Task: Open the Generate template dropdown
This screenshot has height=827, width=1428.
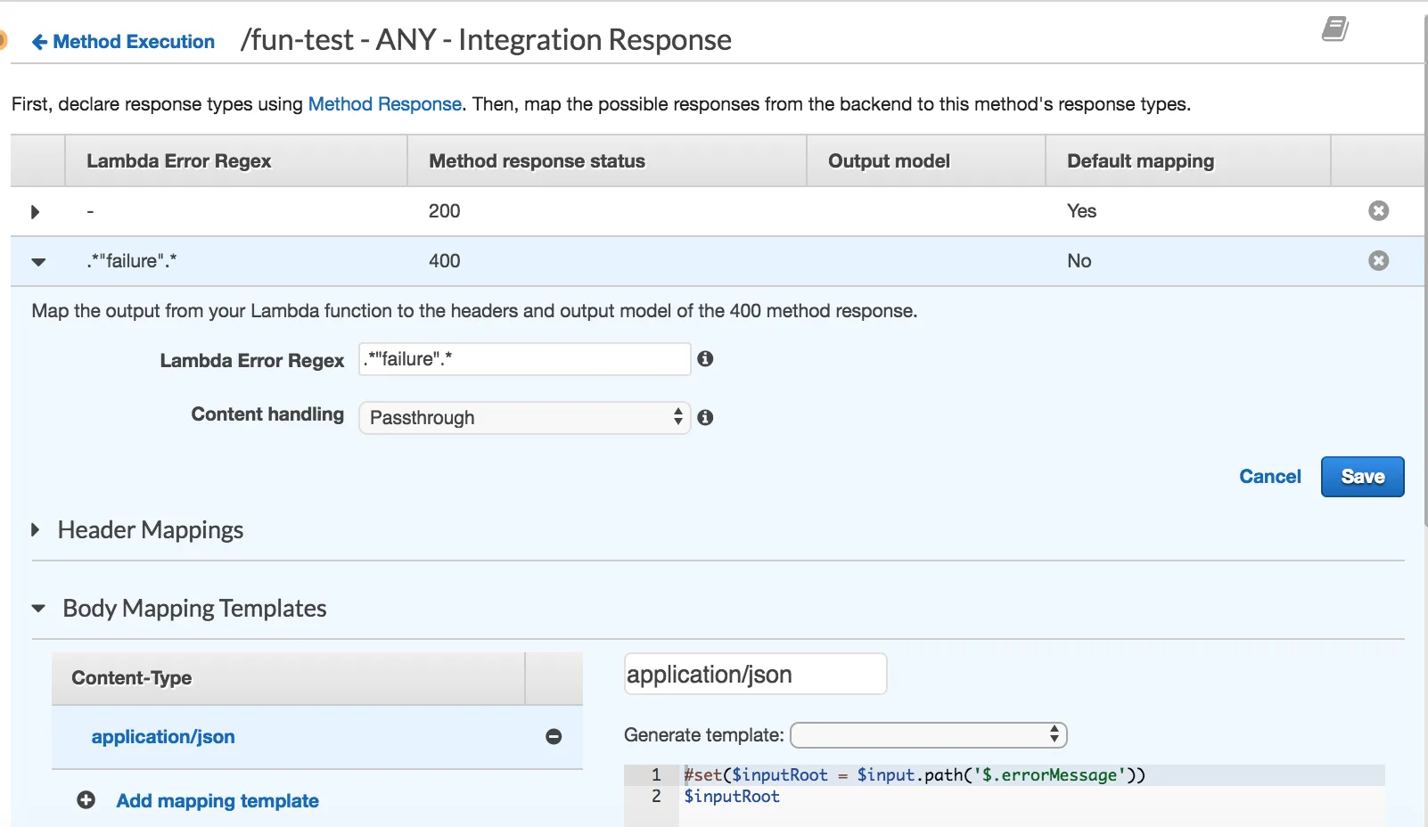Action: (928, 735)
